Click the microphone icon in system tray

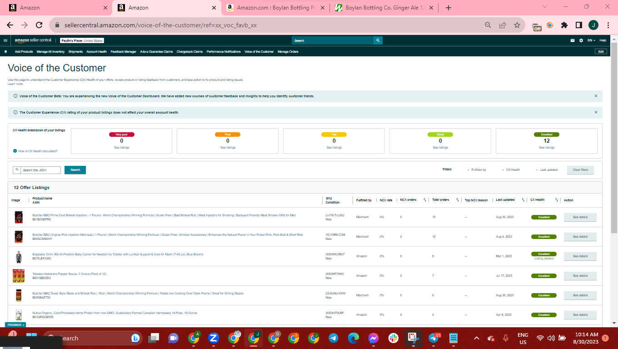point(506,338)
